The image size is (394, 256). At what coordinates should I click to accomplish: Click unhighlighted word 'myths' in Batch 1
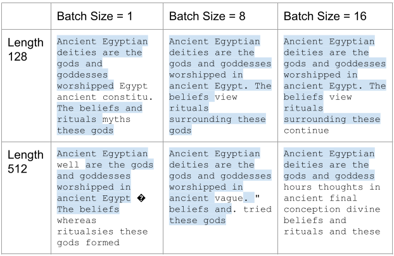(117, 119)
